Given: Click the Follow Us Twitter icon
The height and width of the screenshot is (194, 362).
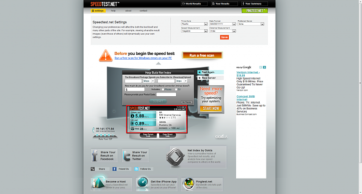Looking at the screenshot, I should 137,169.
